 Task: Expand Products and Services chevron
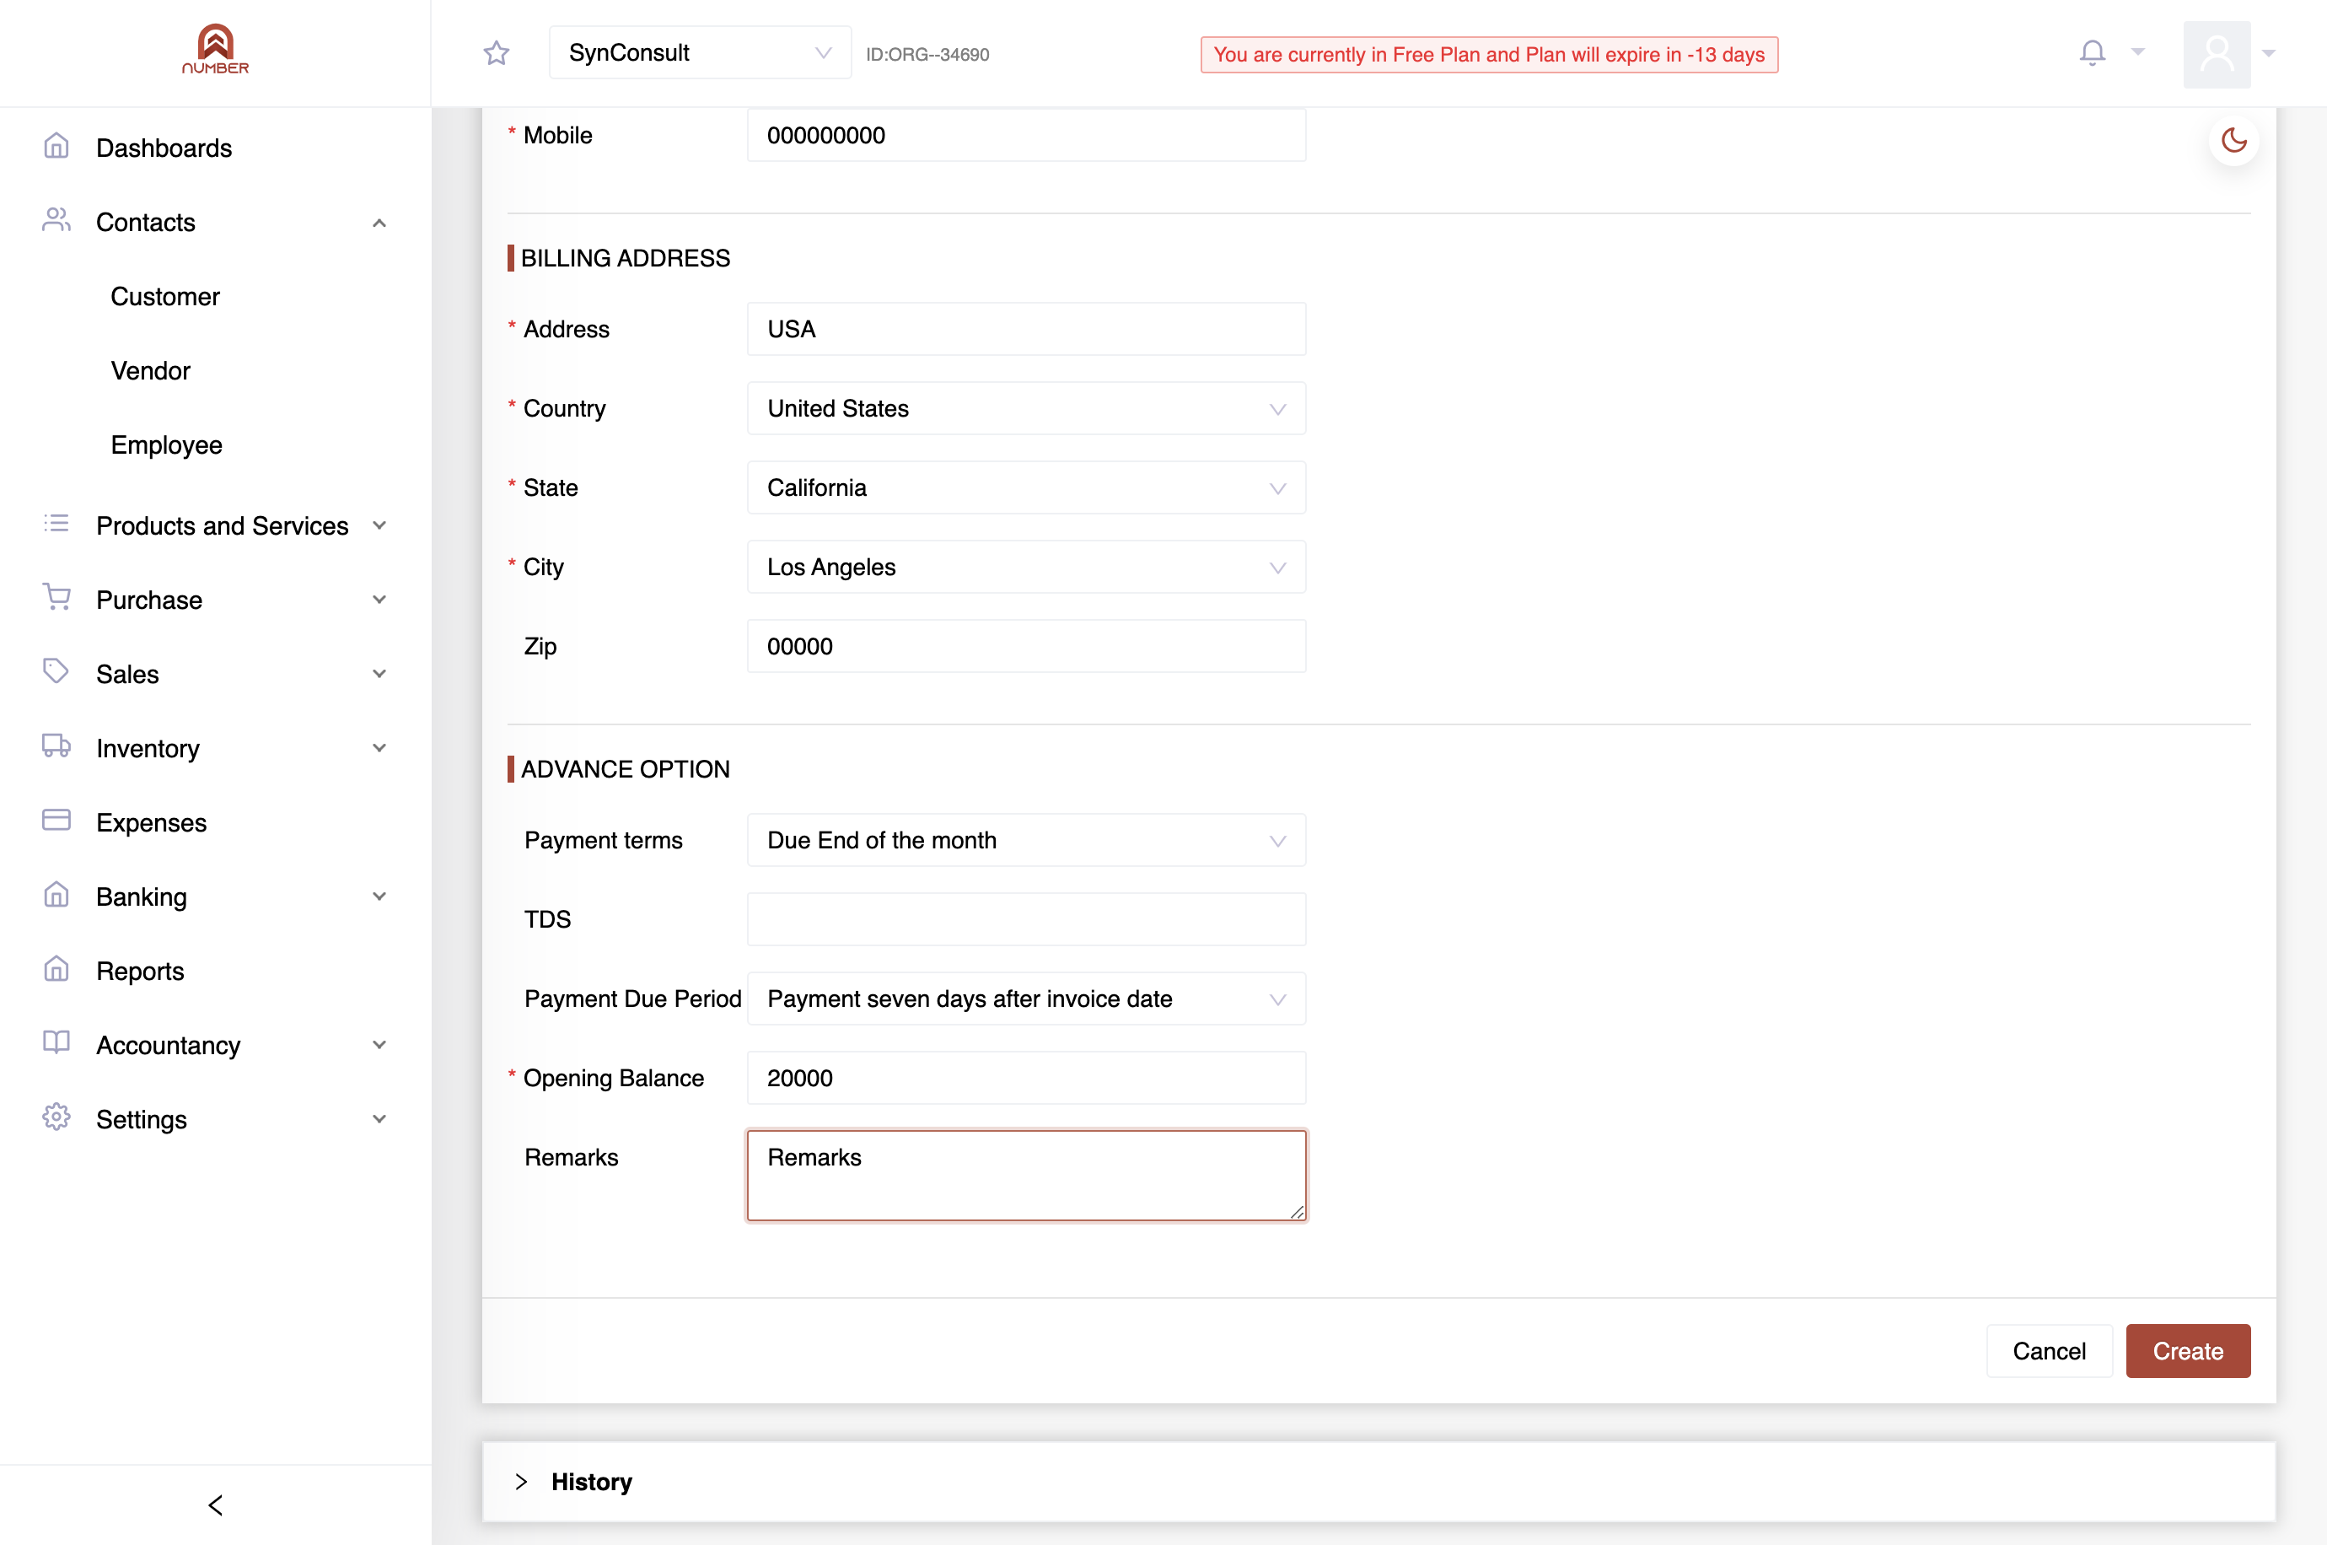(x=379, y=526)
